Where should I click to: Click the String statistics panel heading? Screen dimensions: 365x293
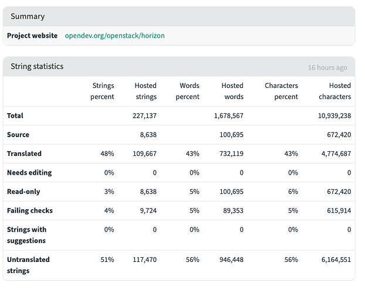coord(37,67)
